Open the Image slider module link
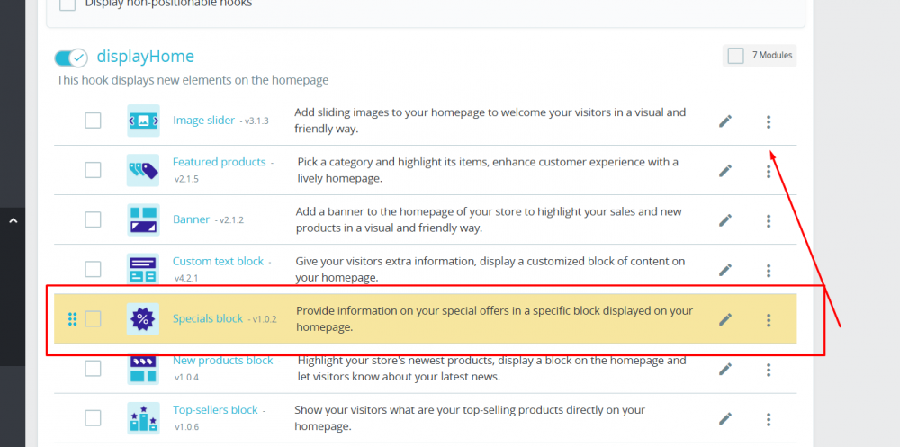 click(x=203, y=121)
